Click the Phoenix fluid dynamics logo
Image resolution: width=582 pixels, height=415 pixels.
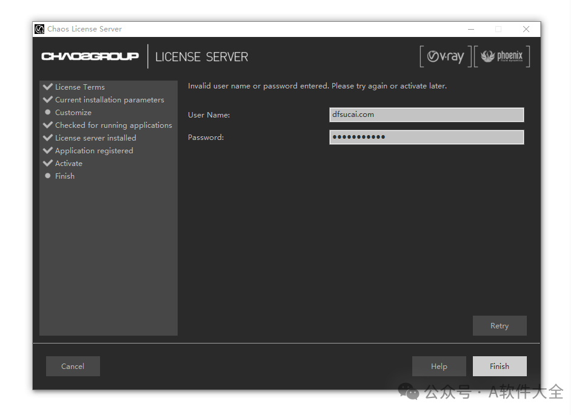(502, 56)
